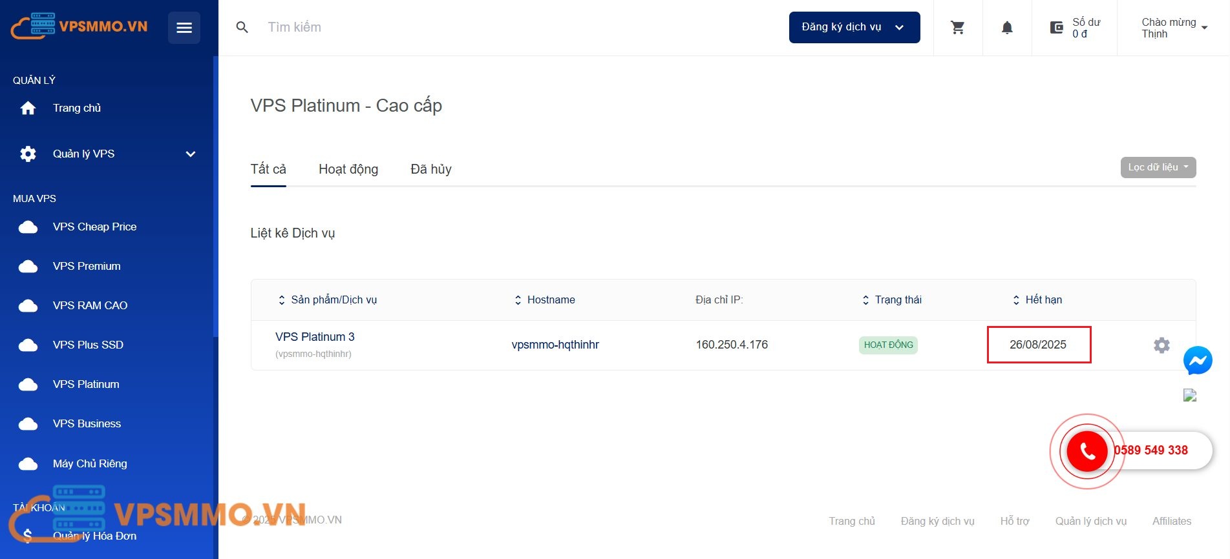Open the shopping cart icon

tap(958, 28)
